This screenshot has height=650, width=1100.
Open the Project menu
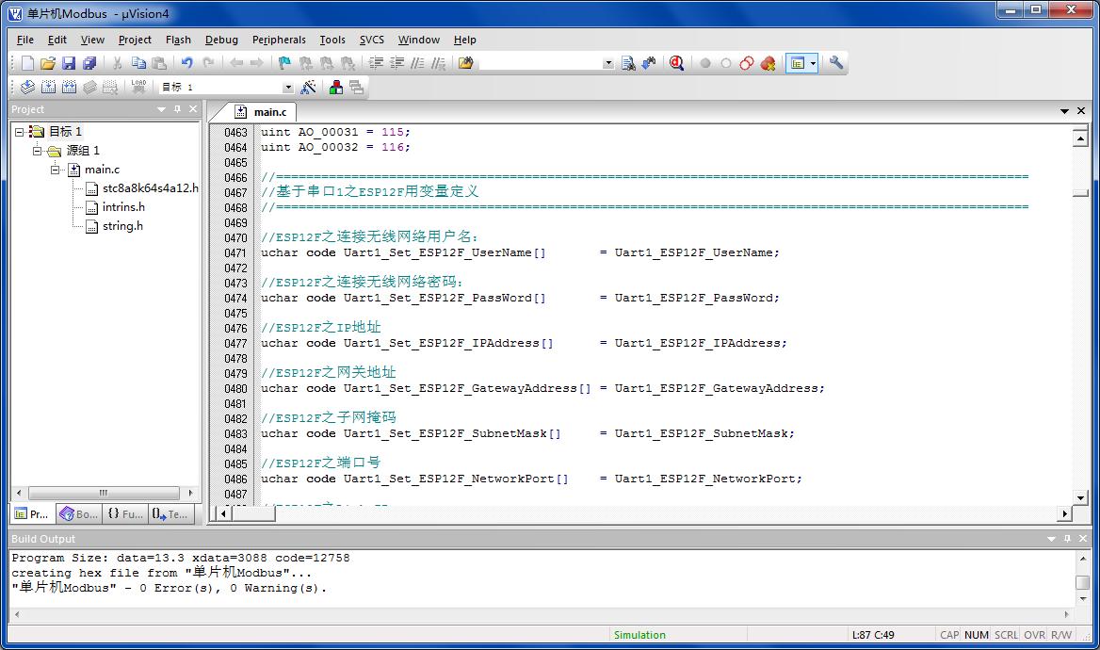135,40
